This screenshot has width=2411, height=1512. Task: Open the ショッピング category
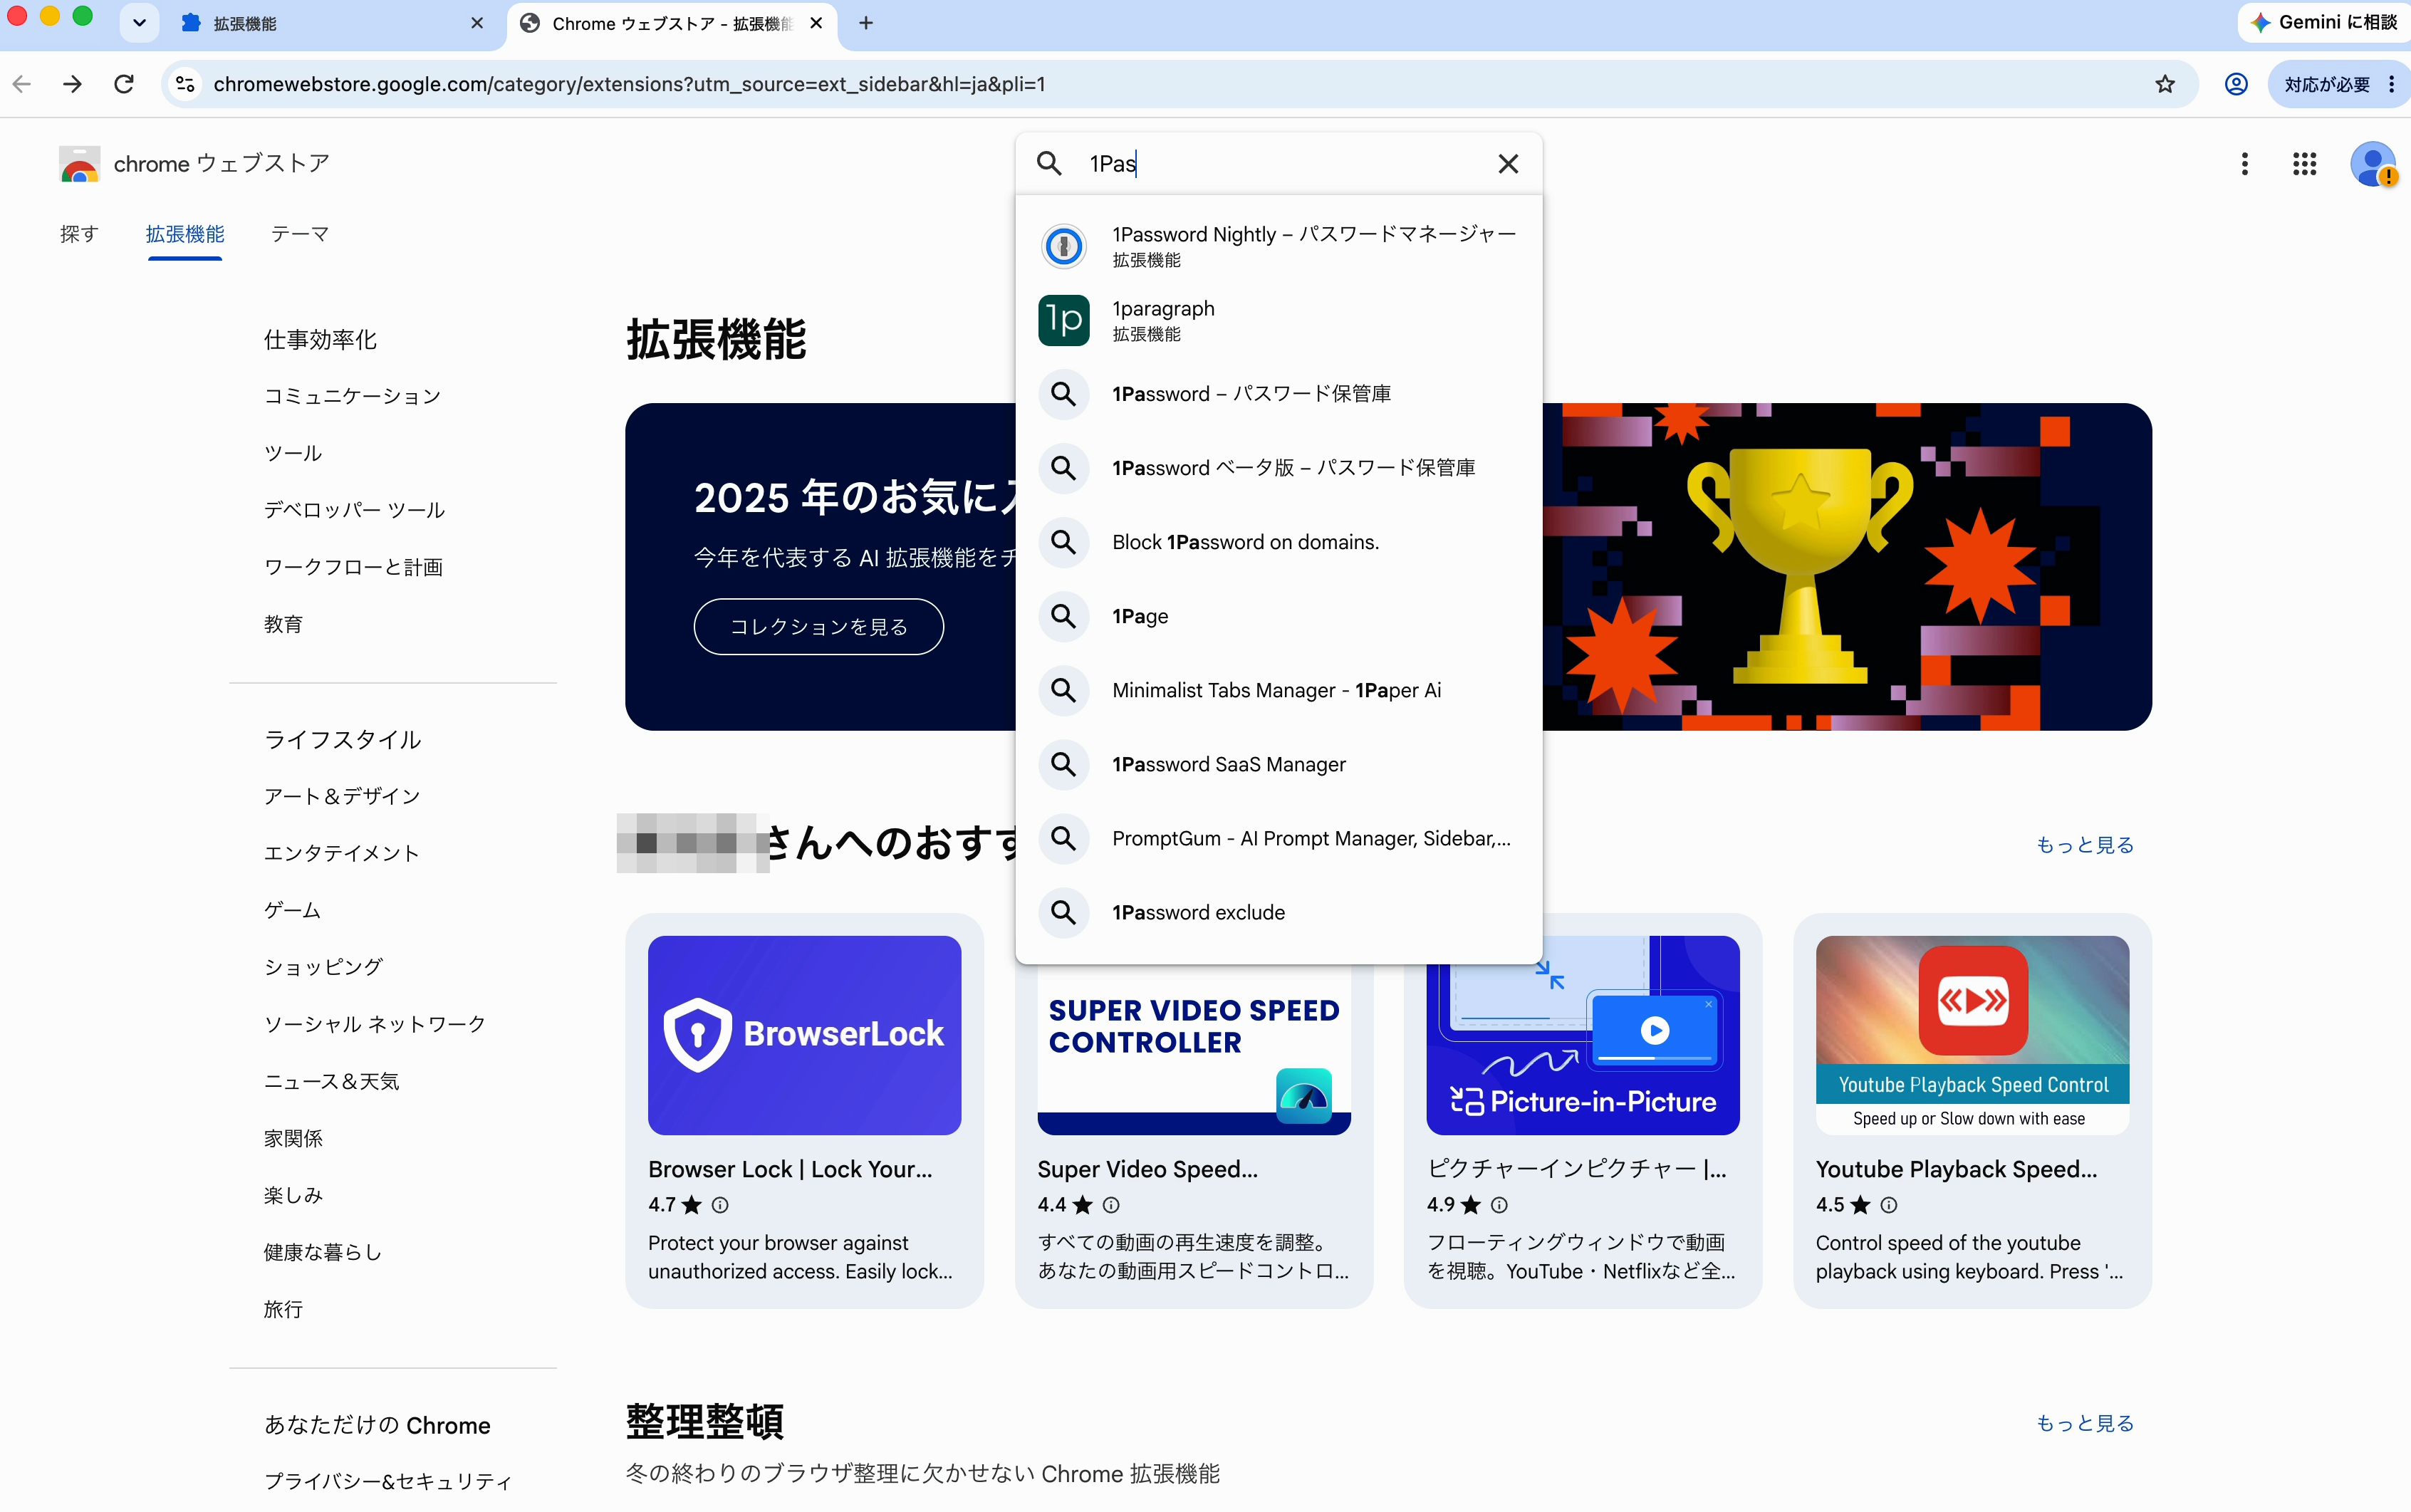point(323,967)
